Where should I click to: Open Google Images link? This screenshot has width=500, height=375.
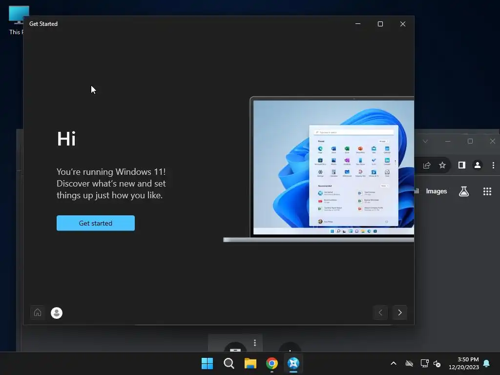[x=436, y=191]
